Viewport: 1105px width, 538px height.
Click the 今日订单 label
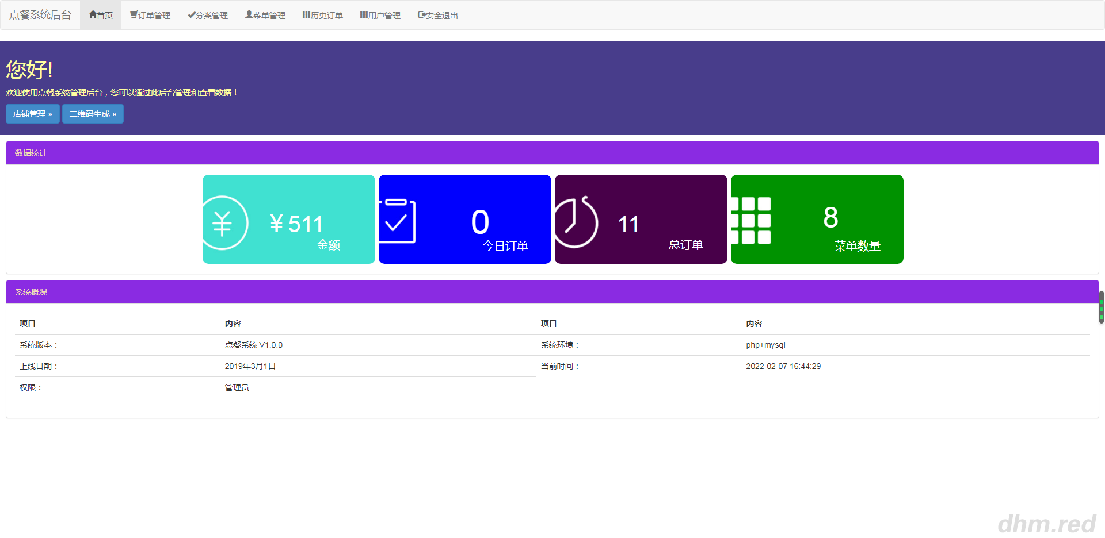pos(505,246)
